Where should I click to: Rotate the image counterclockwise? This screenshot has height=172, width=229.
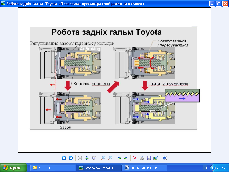[126, 158]
